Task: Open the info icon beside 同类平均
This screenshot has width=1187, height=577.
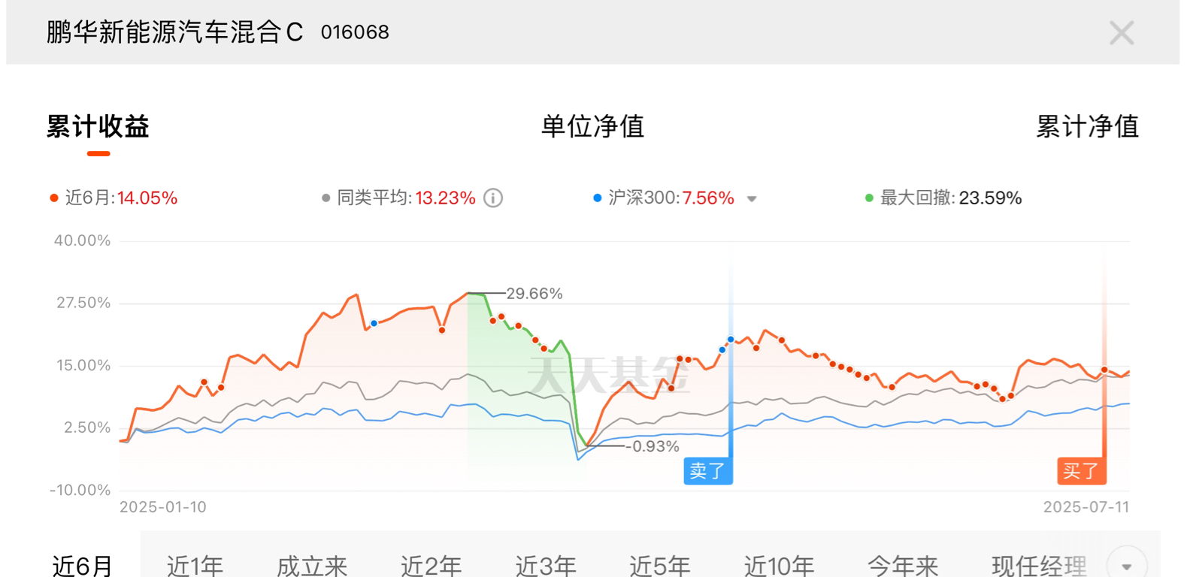Action: tap(493, 198)
